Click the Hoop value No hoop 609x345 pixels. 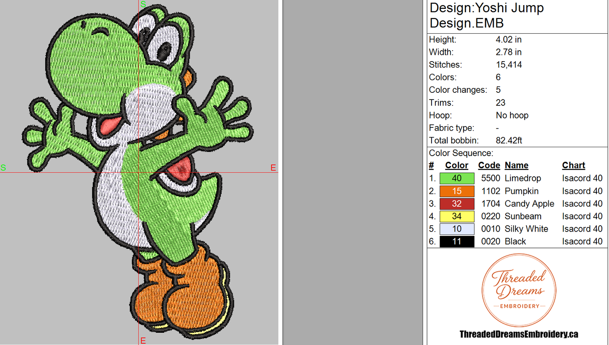click(512, 116)
